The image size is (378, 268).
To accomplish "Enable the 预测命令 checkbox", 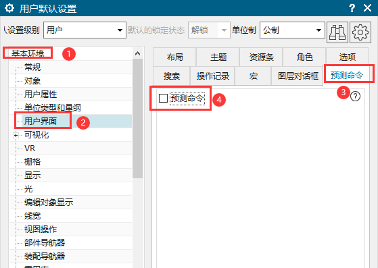I will pos(163,98).
